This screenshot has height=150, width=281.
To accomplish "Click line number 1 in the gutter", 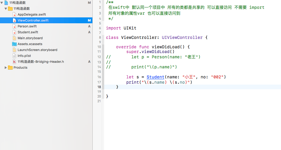I will click(x=100, y=2).
